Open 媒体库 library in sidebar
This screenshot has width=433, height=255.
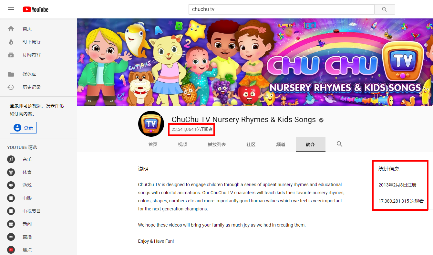(29, 74)
